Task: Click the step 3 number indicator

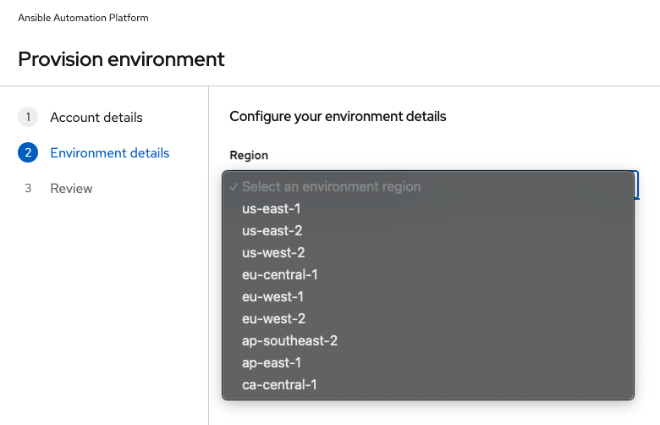Action: tap(28, 188)
